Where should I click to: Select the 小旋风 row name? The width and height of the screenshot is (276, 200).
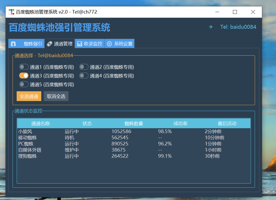click(x=25, y=132)
